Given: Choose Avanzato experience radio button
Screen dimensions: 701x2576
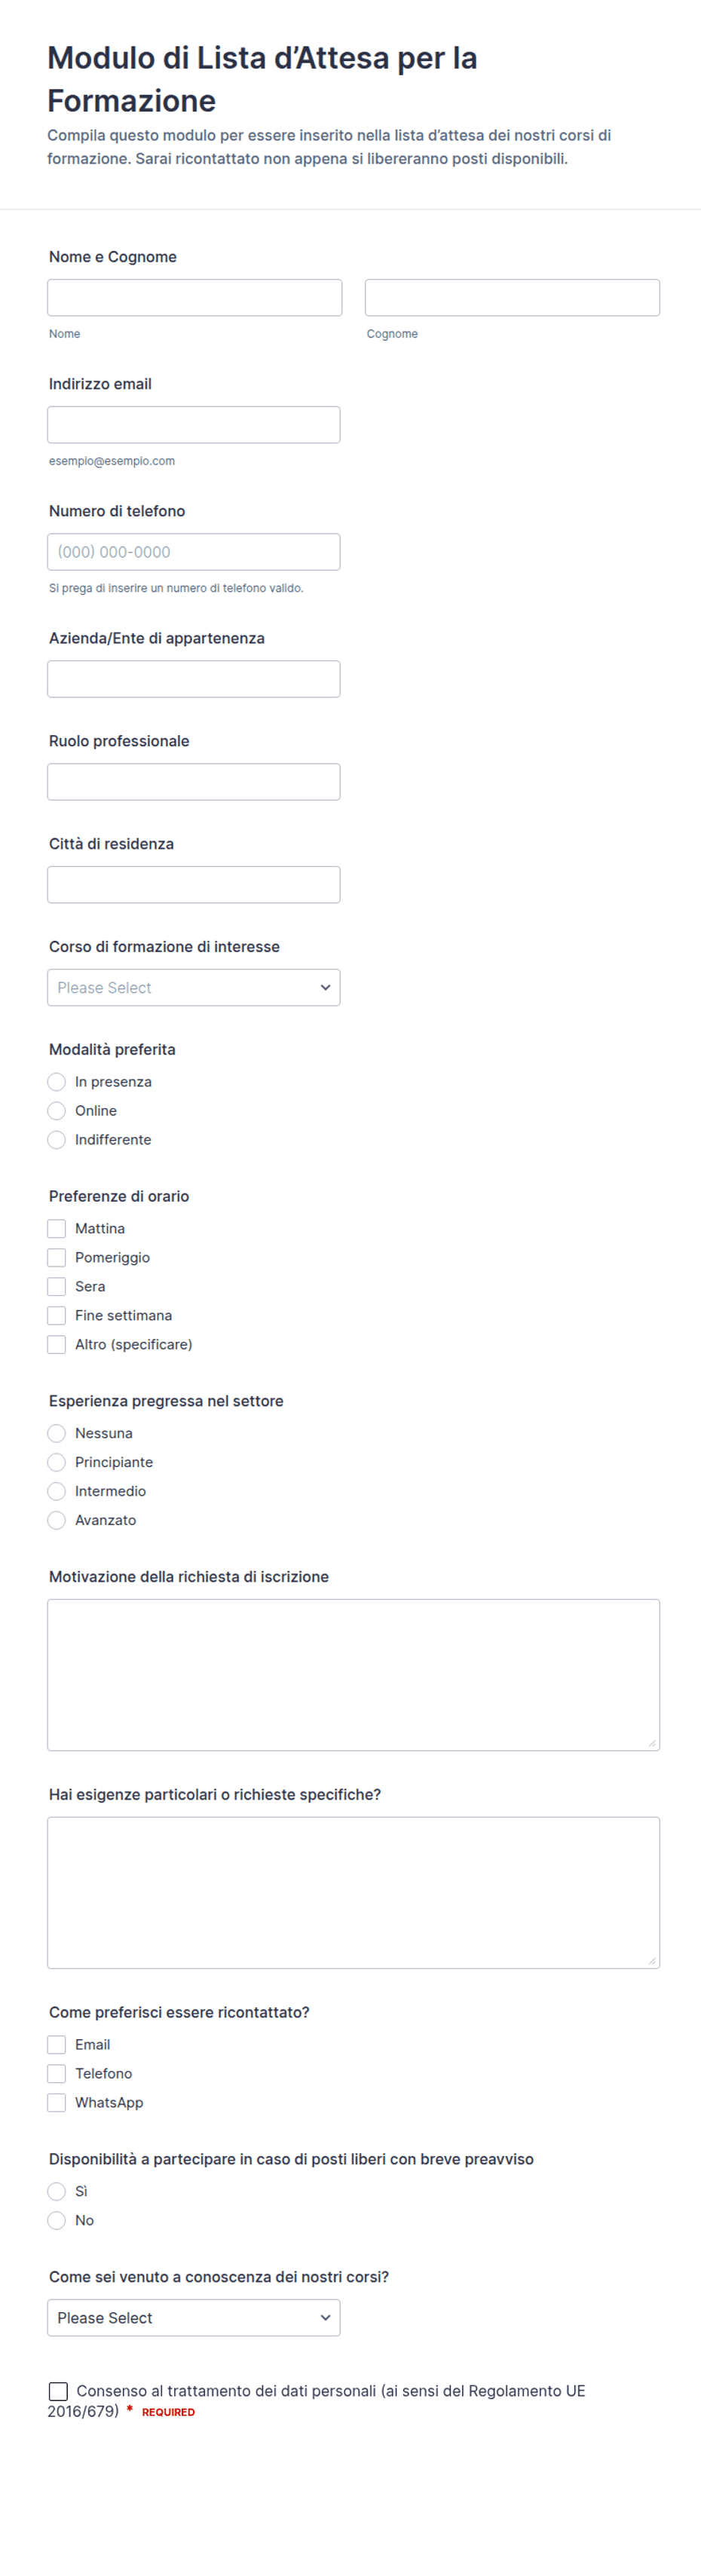Looking at the screenshot, I should (x=57, y=1521).
